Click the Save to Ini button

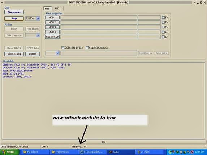point(161,53)
